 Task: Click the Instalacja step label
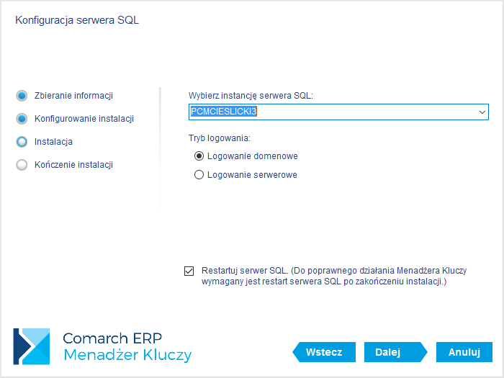point(53,142)
